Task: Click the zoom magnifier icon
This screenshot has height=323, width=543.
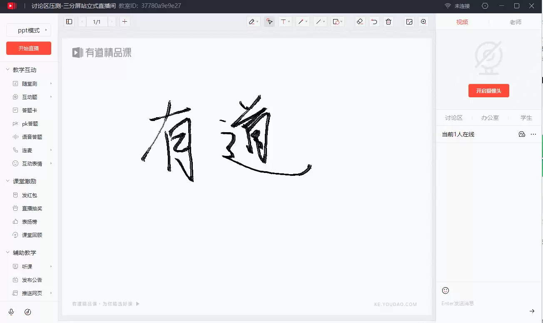Action: click(423, 22)
